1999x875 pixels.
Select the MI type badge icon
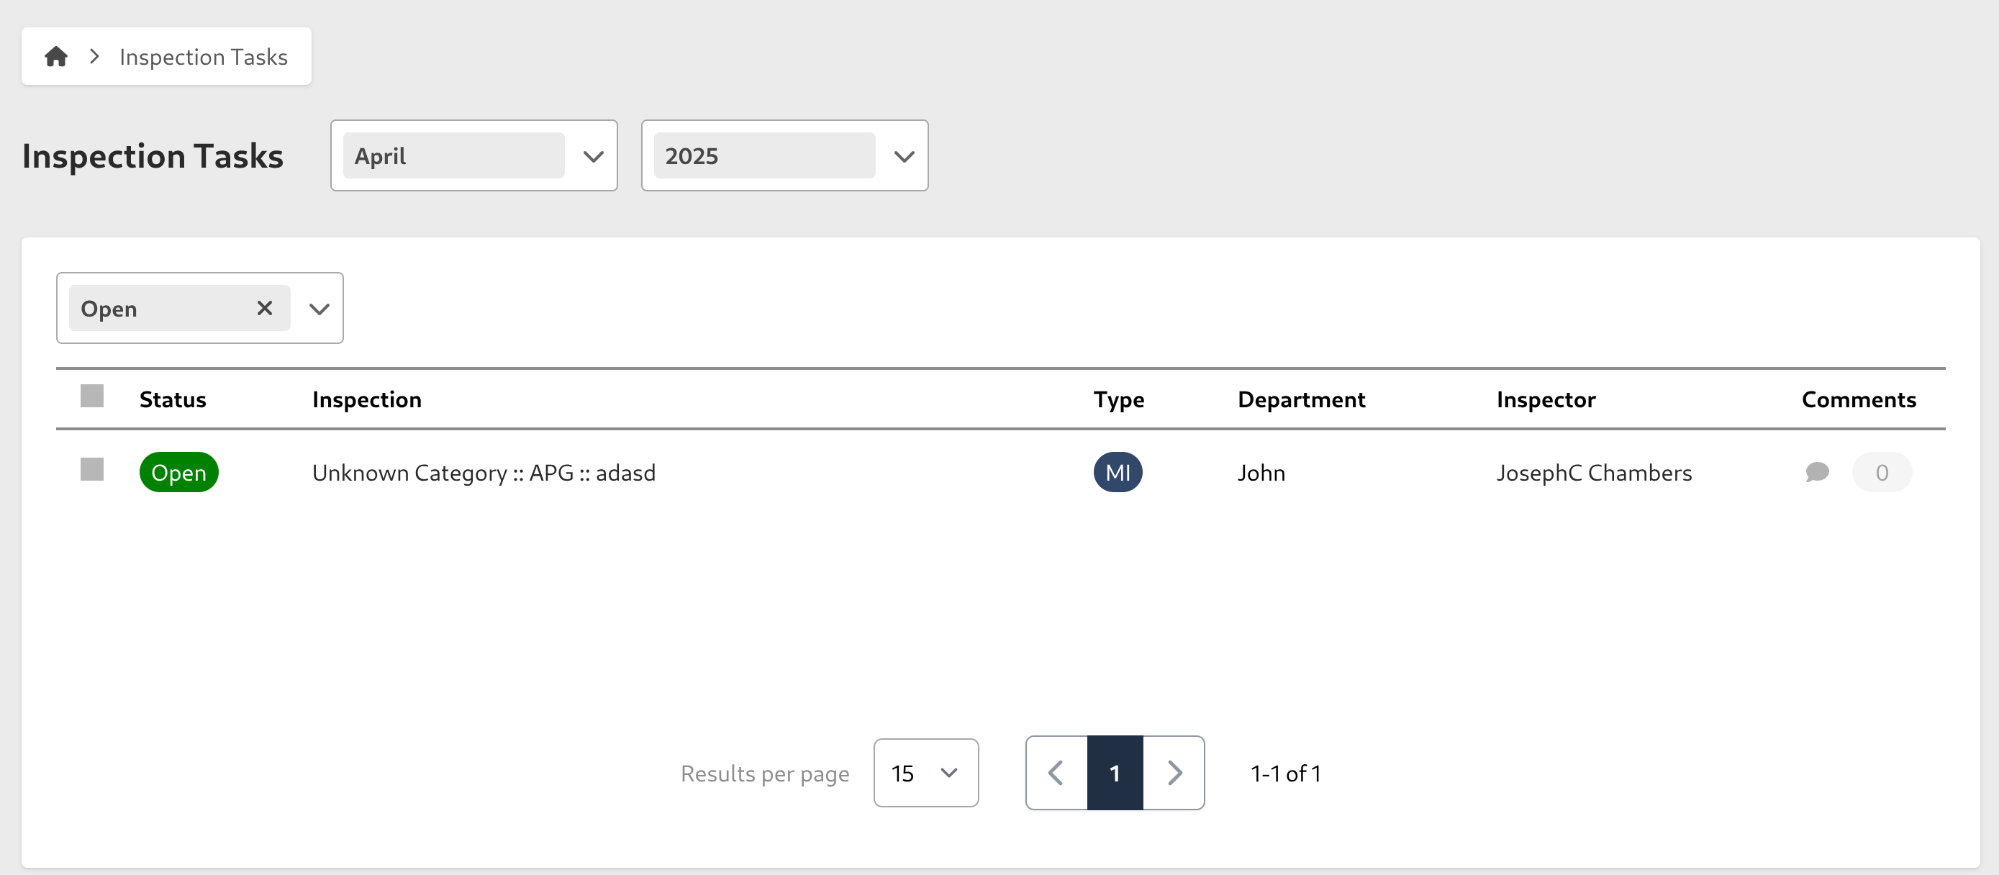pyautogui.click(x=1118, y=471)
